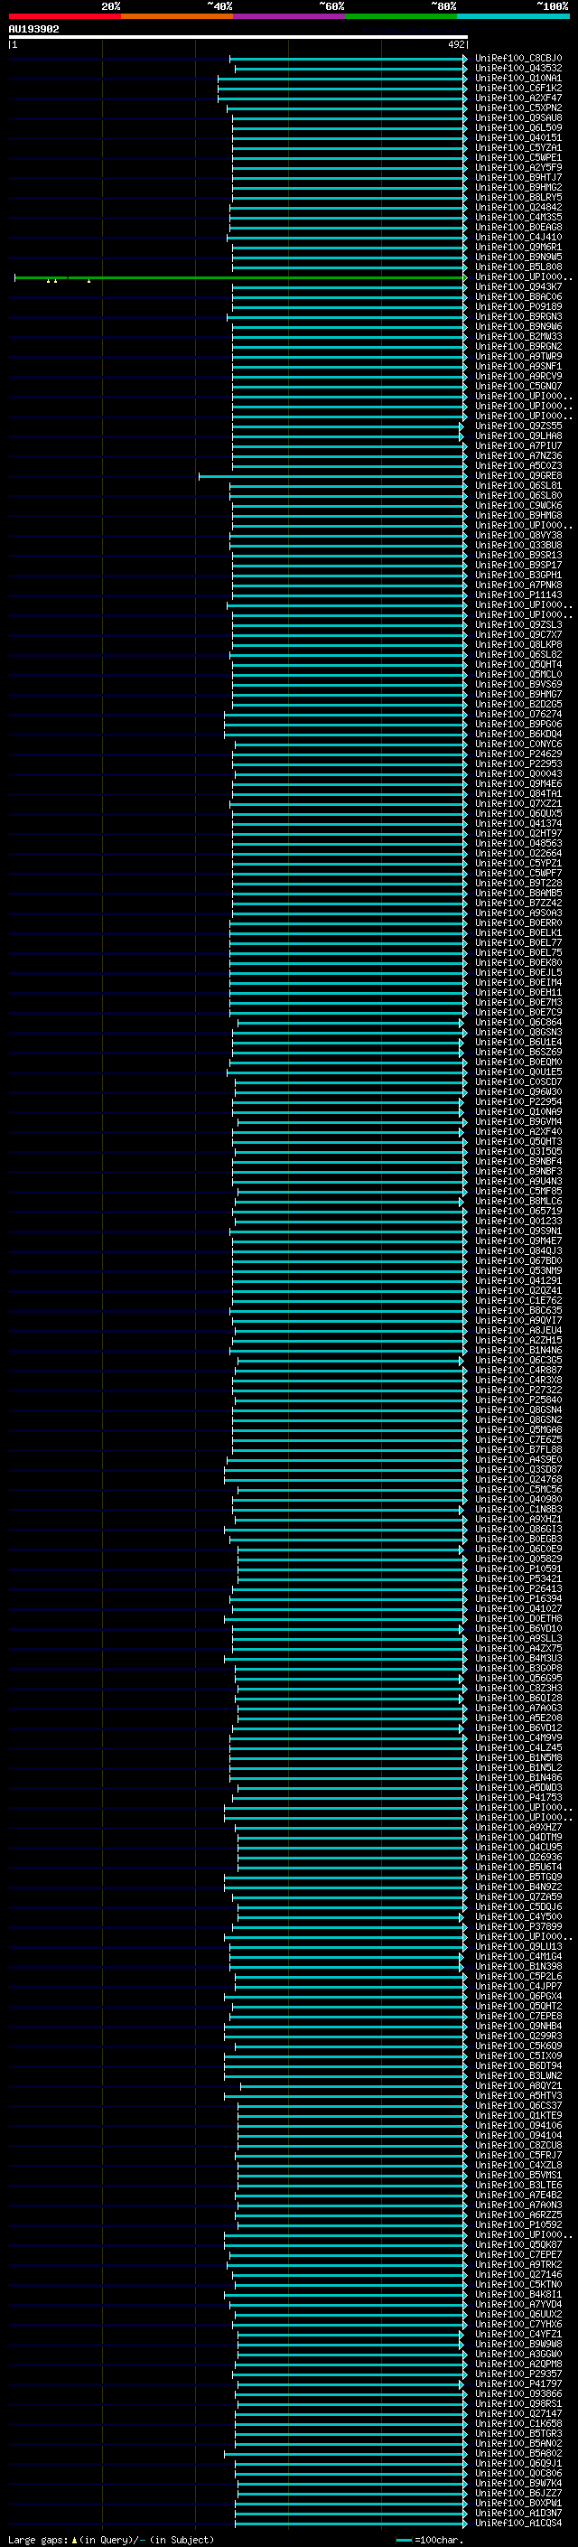The image size is (578, 2547).
Task: Click the UniRef100_Q8GSN3 label
Action: pyautogui.click(x=517, y=1032)
